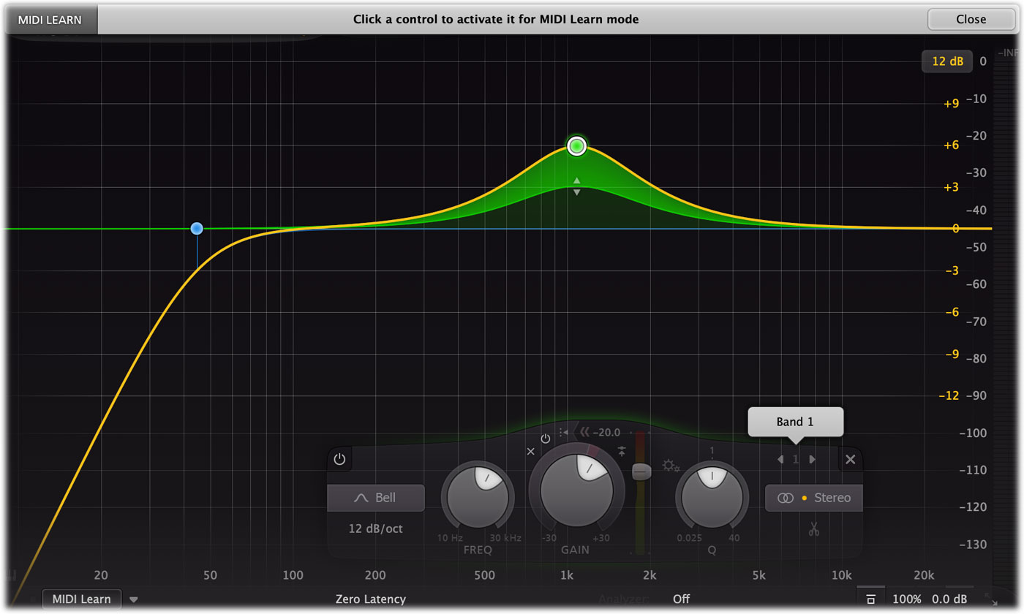The width and height of the screenshot is (1024, 614).
Task: Click Zero Latency processing mode
Action: coord(370,599)
